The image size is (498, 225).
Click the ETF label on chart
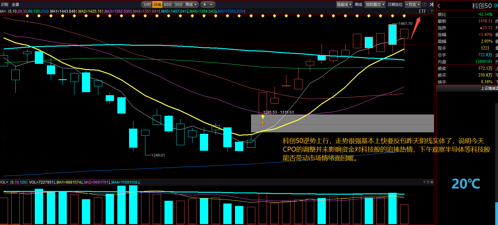(423, 11)
